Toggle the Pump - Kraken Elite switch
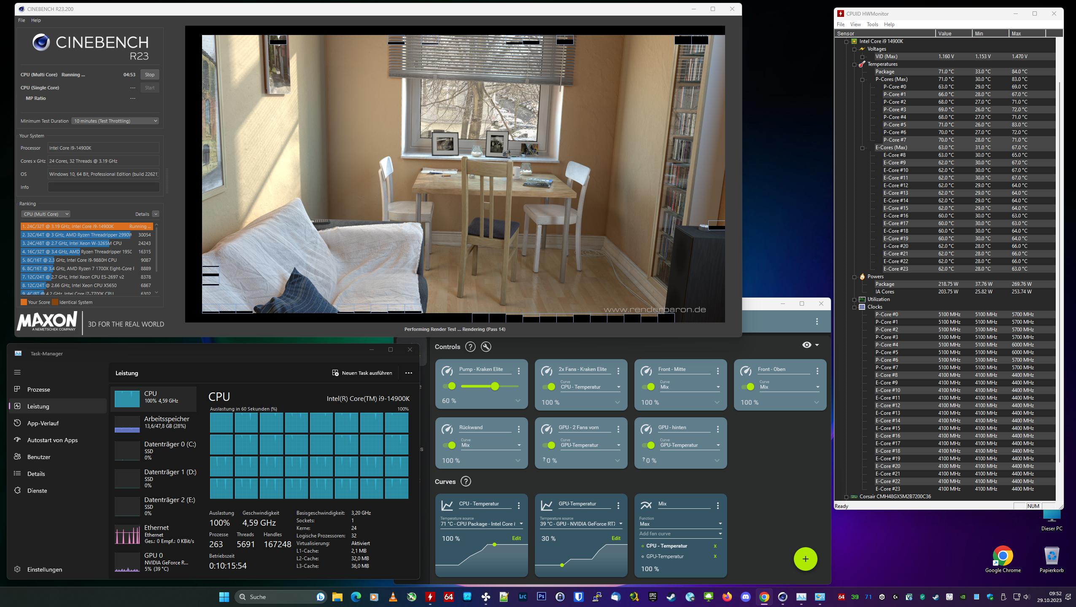 pyautogui.click(x=450, y=386)
